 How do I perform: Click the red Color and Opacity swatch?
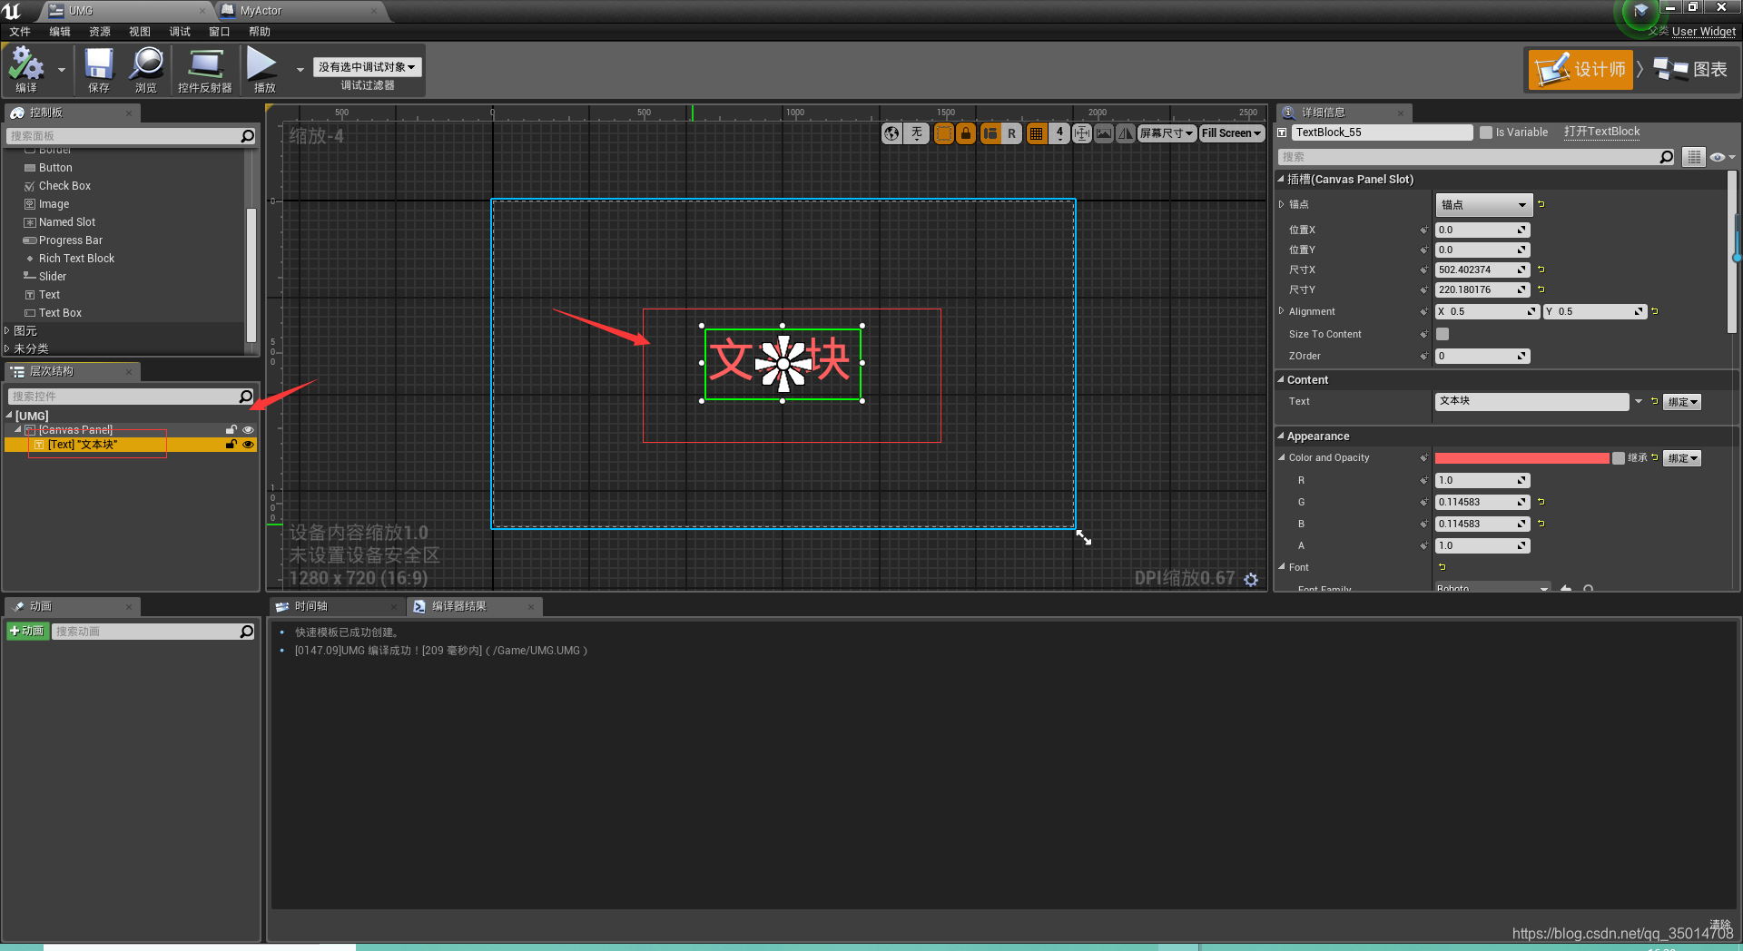point(1521,458)
